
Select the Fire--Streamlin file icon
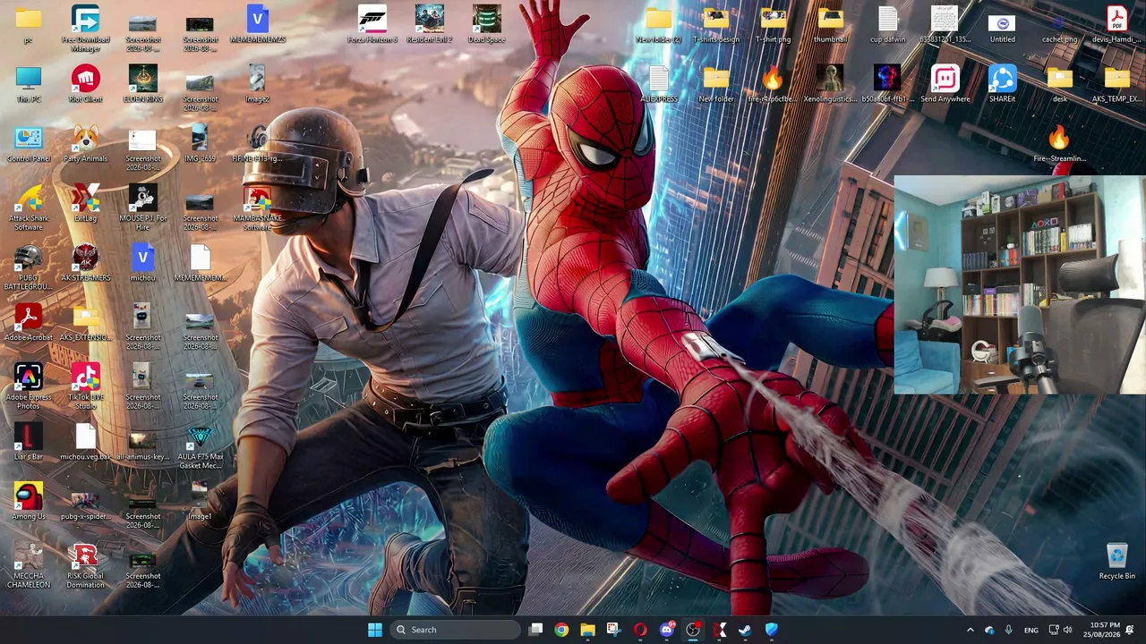(1059, 145)
